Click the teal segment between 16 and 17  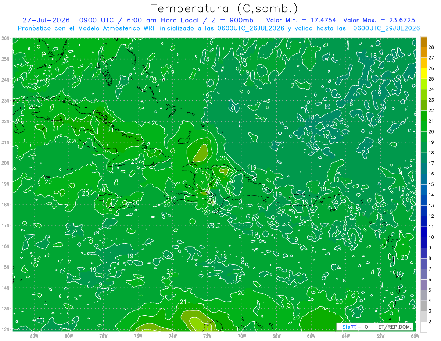(x=424, y=168)
